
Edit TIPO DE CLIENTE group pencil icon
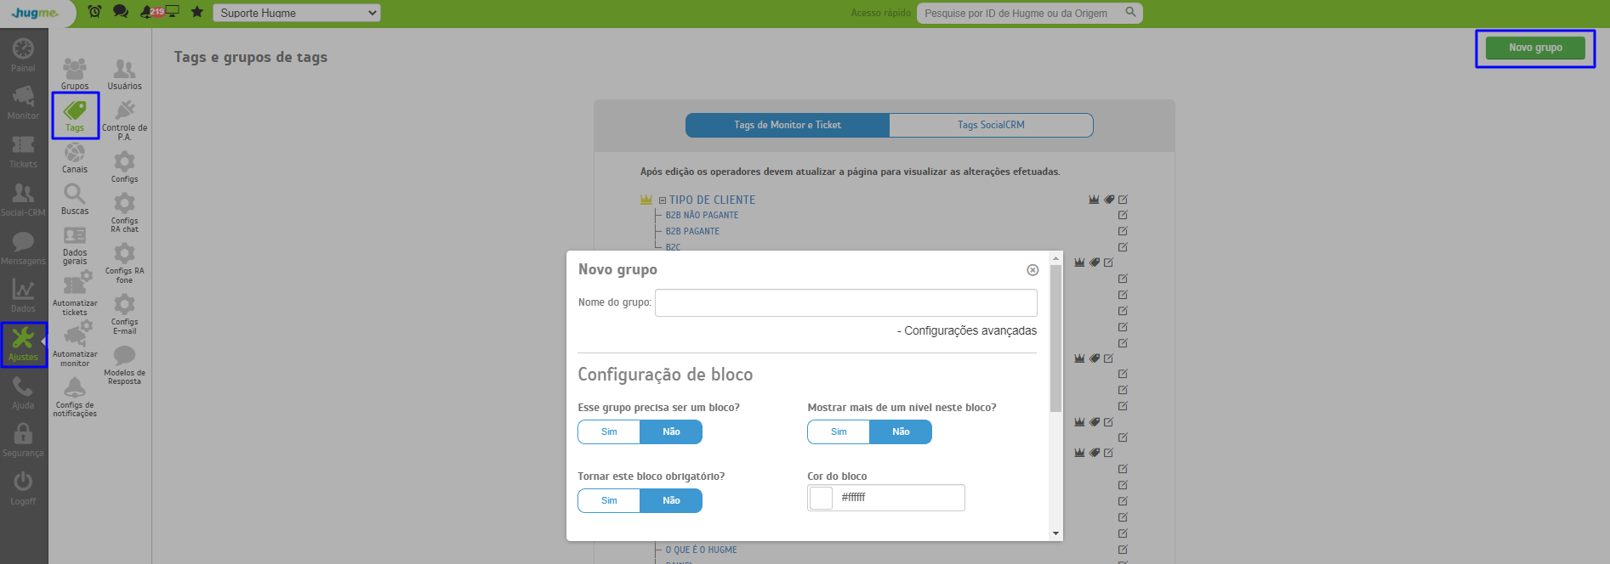click(x=1123, y=200)
